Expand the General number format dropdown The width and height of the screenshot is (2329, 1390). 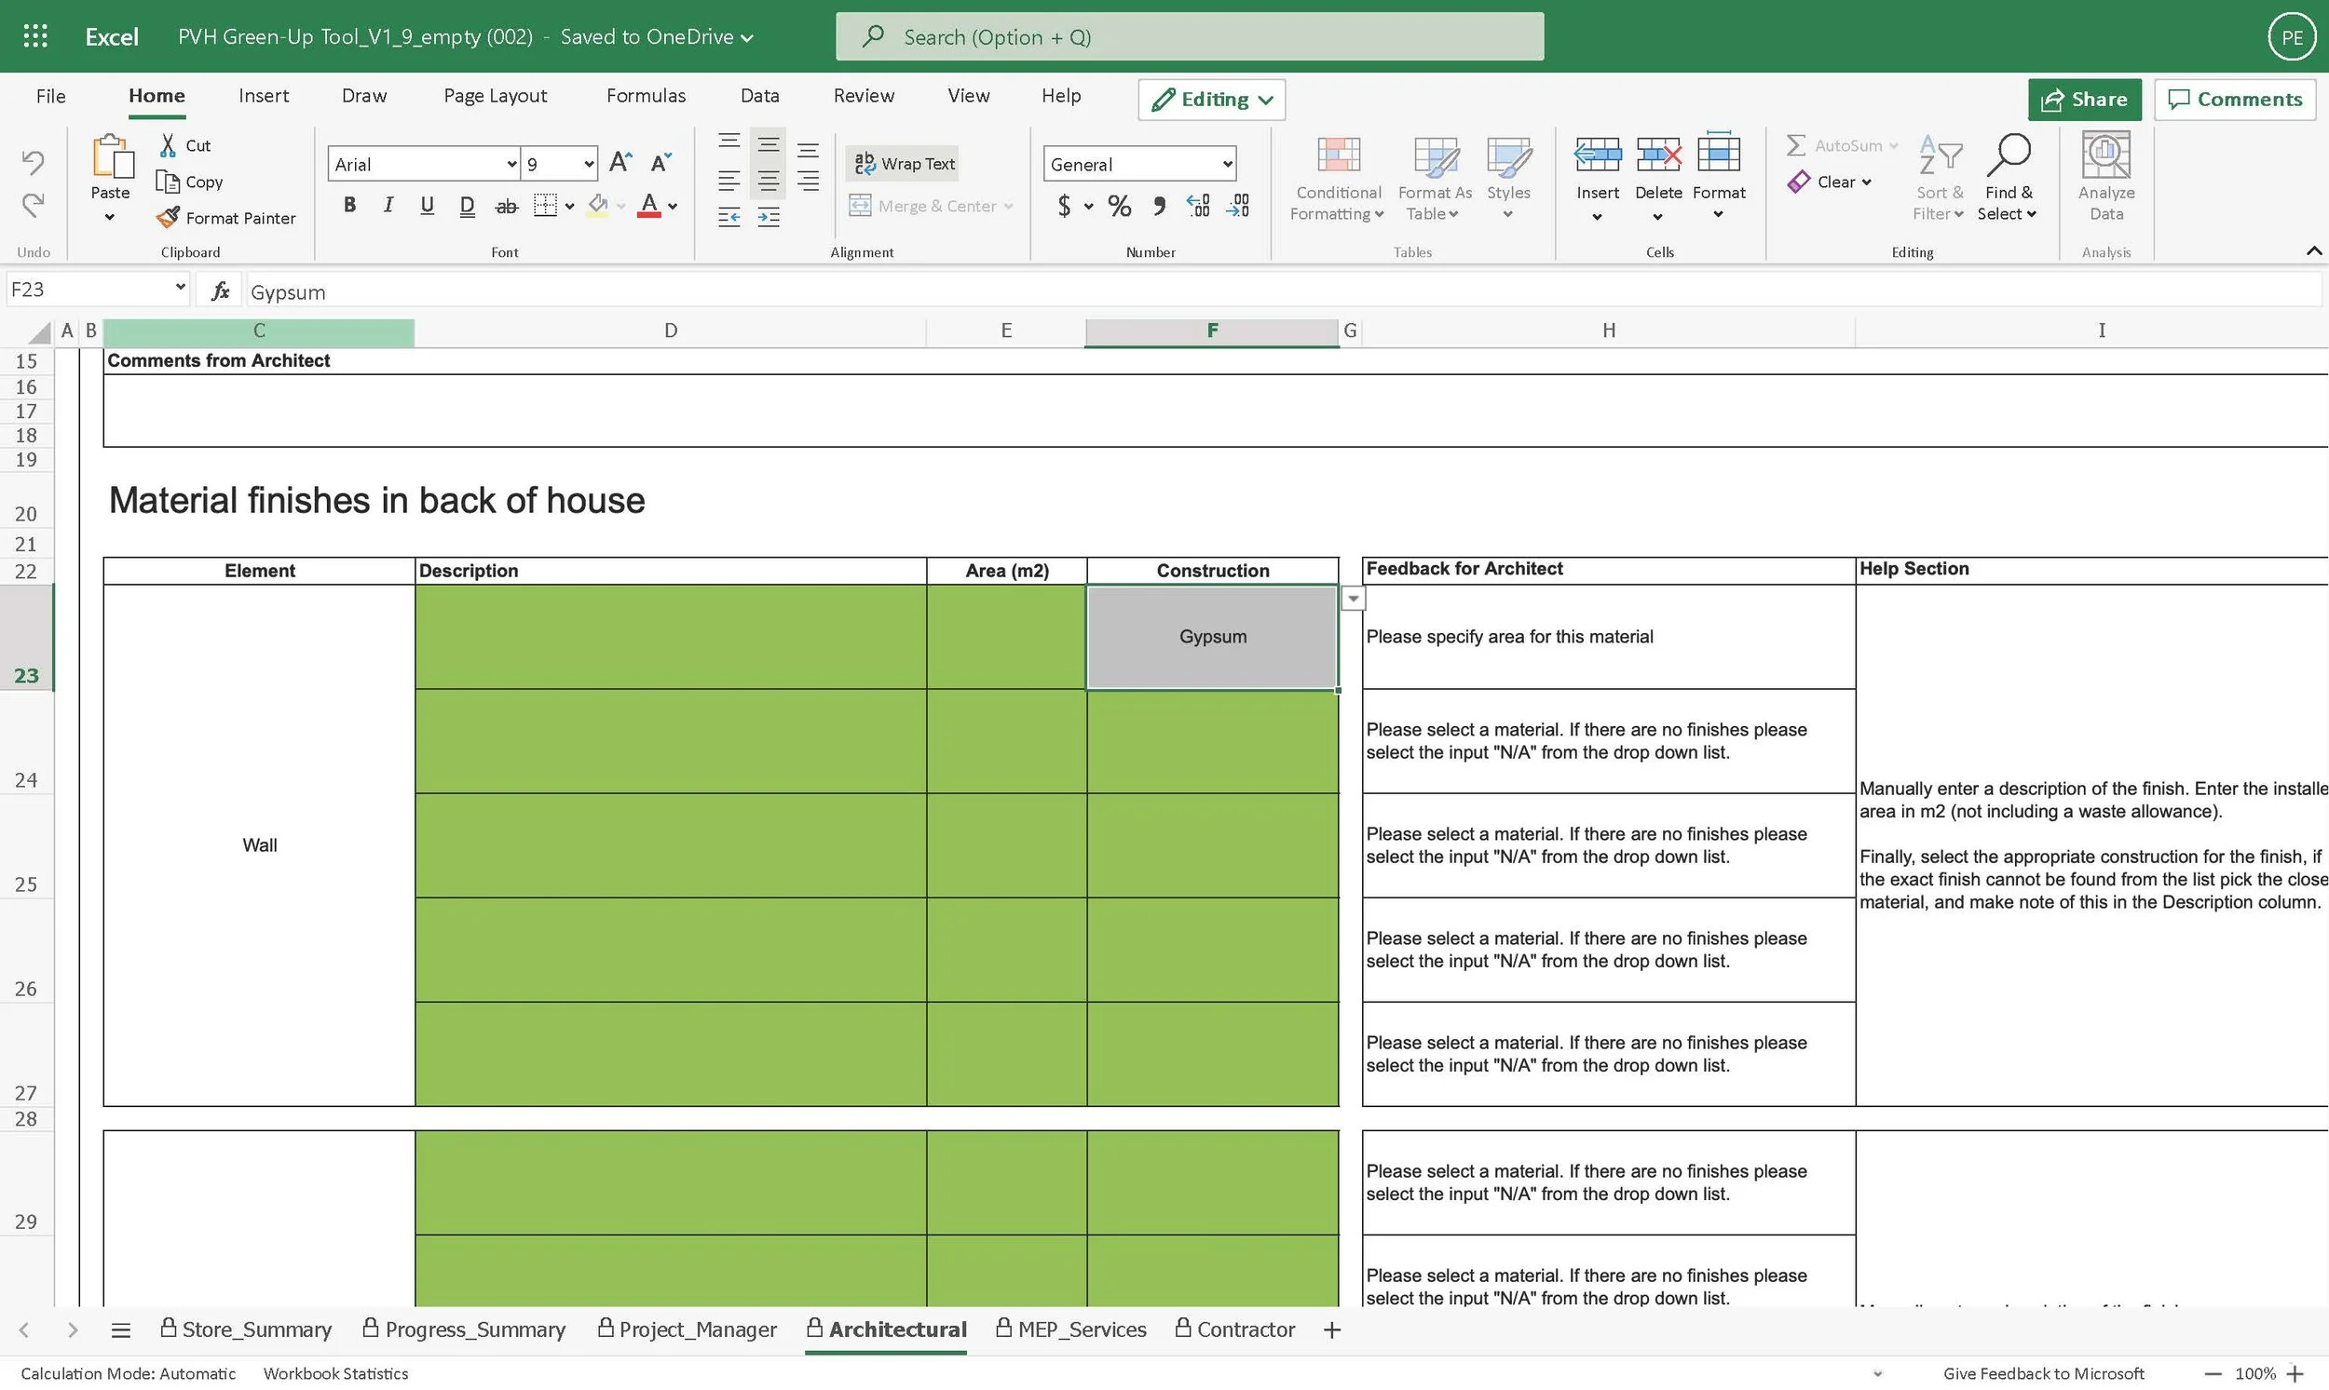[x=1227, y=164]
